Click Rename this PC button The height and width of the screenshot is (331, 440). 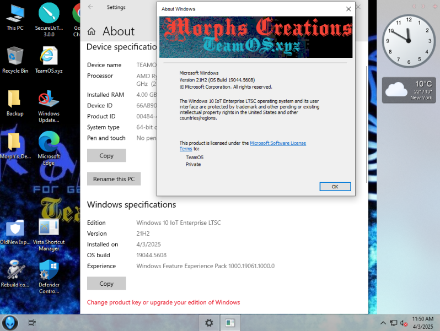click(x=114, y=179)
